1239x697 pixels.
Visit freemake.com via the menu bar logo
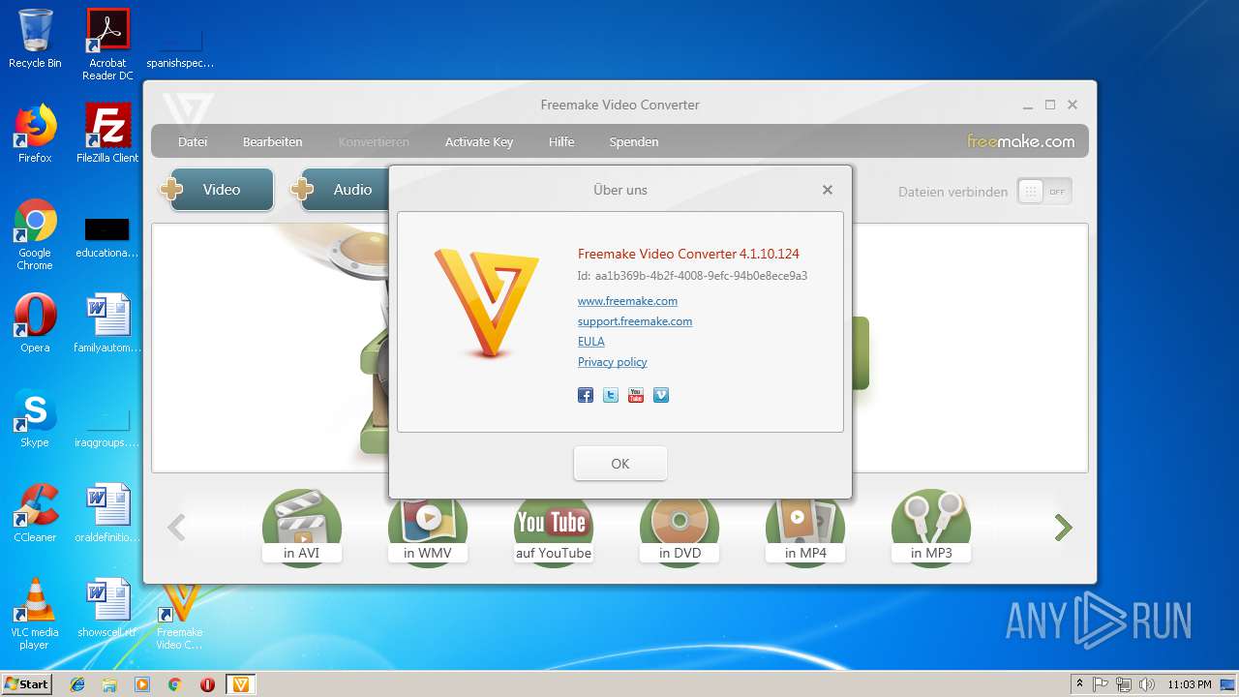[1021, 141]
